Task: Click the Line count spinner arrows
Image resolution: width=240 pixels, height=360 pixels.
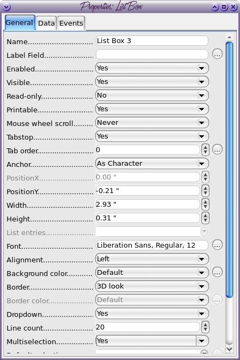Action: tap(205, 327)
